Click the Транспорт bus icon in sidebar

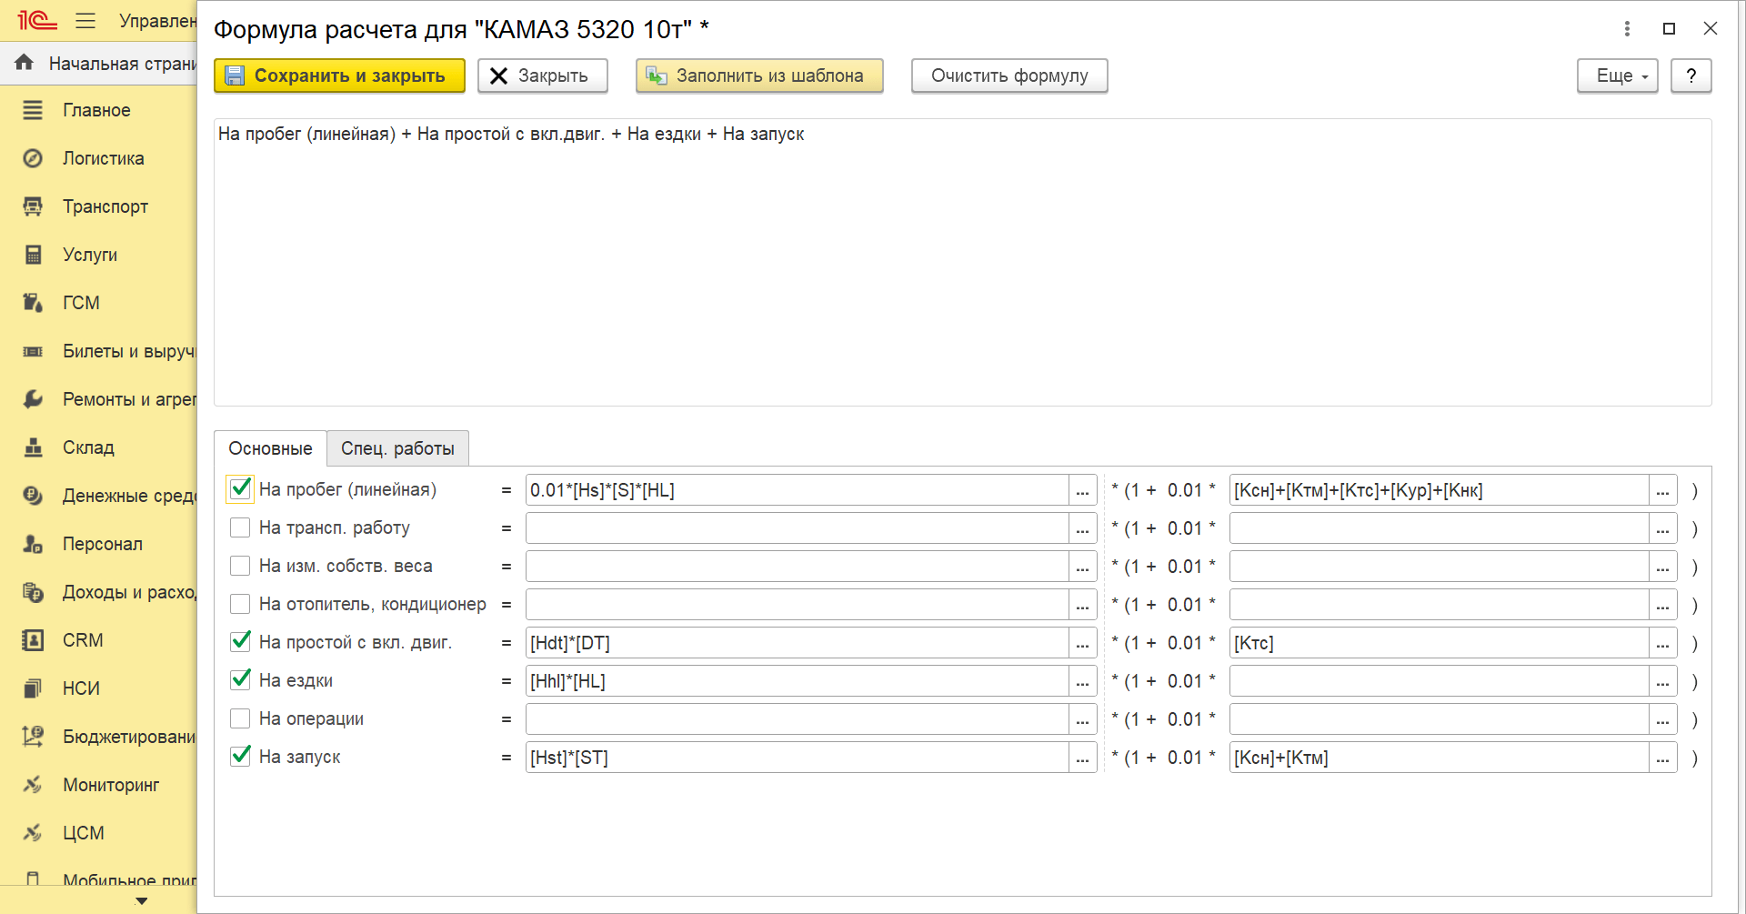click(x=33, y=206)
